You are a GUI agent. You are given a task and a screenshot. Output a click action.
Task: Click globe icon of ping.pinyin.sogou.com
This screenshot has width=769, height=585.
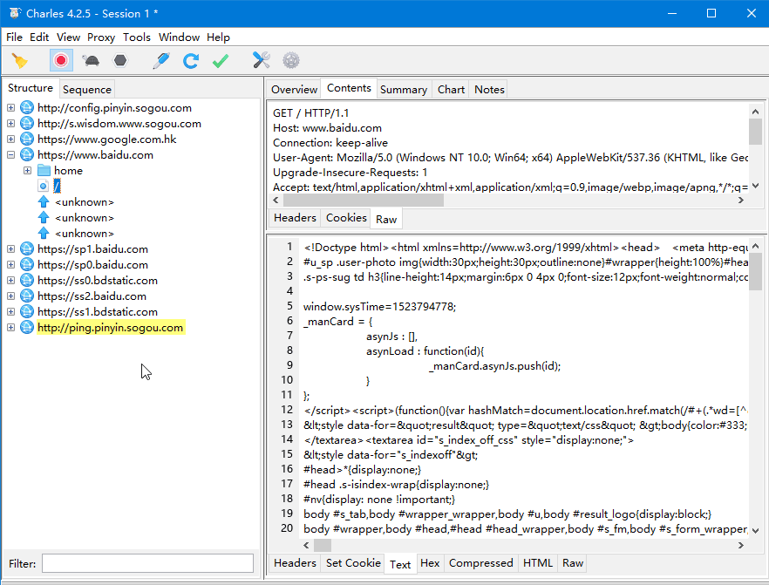coord(27,328)
